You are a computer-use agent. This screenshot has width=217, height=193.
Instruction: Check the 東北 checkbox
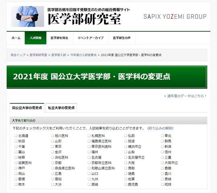pyautogui.click(x=162, y=136)
